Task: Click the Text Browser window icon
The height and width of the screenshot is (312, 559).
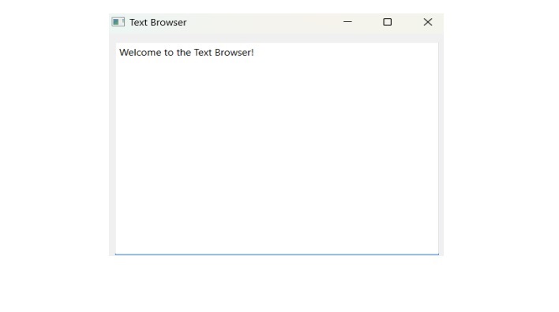Action: (118, 22)
